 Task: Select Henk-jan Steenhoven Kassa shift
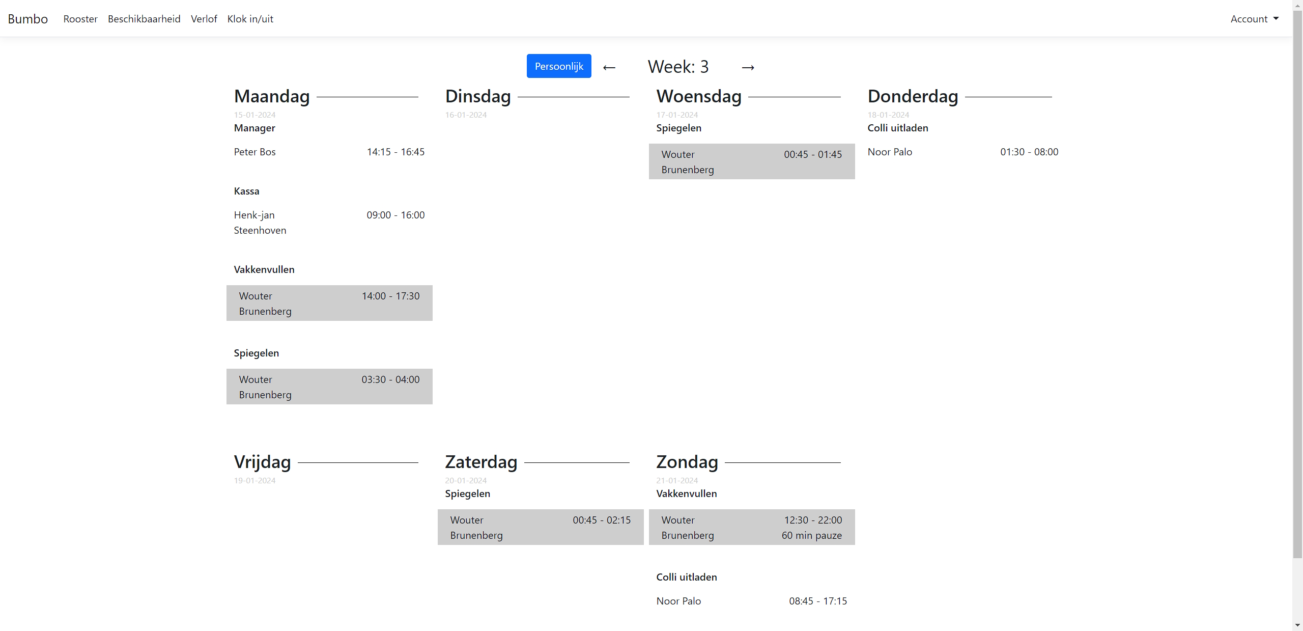[329, 223]
